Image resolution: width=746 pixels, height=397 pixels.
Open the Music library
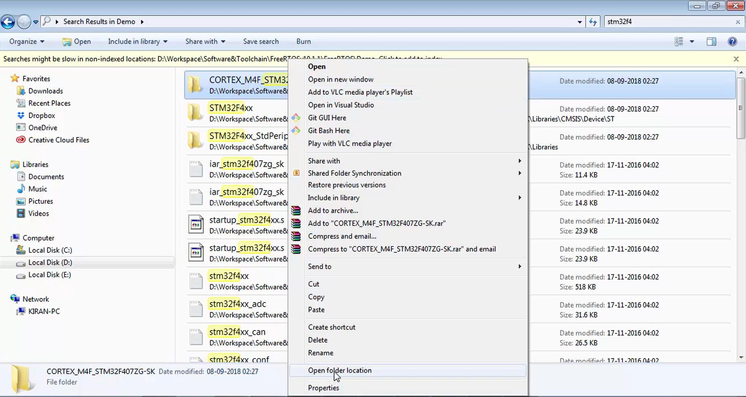click(38, 189)
